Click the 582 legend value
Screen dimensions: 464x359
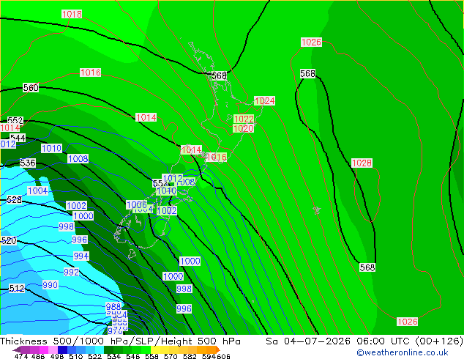tap(190, 356)
